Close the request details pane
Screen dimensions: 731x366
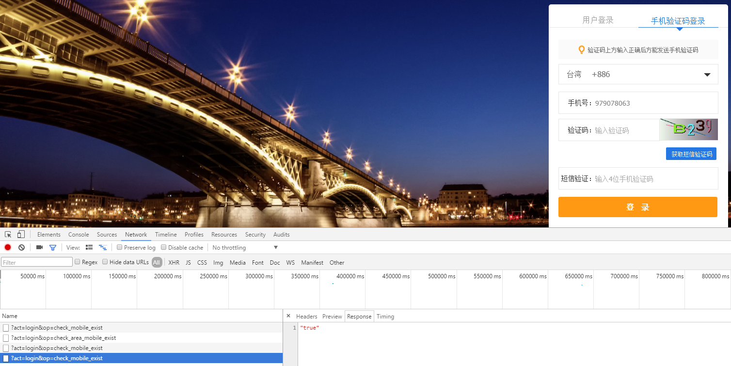288,316
